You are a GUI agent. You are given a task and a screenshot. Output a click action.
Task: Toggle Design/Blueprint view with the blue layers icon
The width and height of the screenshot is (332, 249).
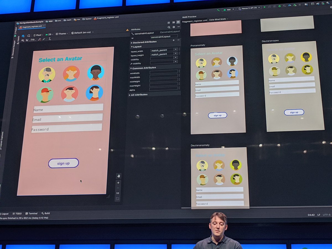23,35
